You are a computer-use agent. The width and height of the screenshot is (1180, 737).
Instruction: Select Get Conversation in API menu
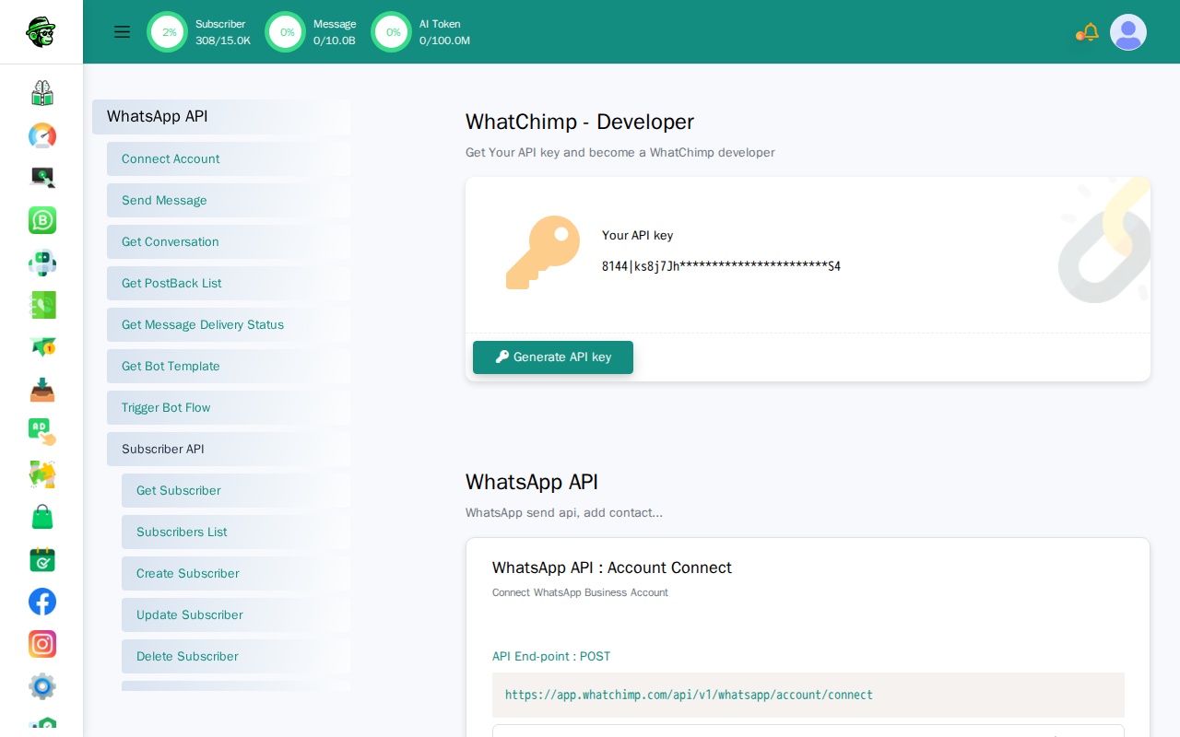pyautogui.click(x=229, y=242)
